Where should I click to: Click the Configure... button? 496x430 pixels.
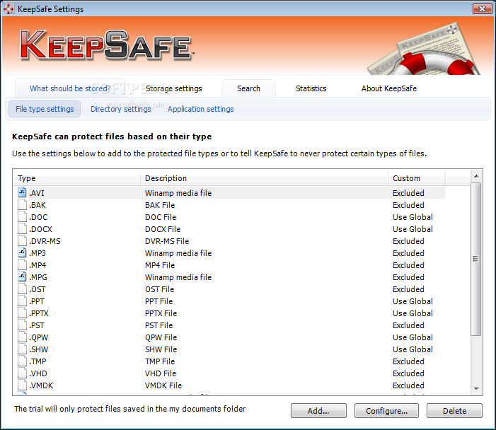386,410
